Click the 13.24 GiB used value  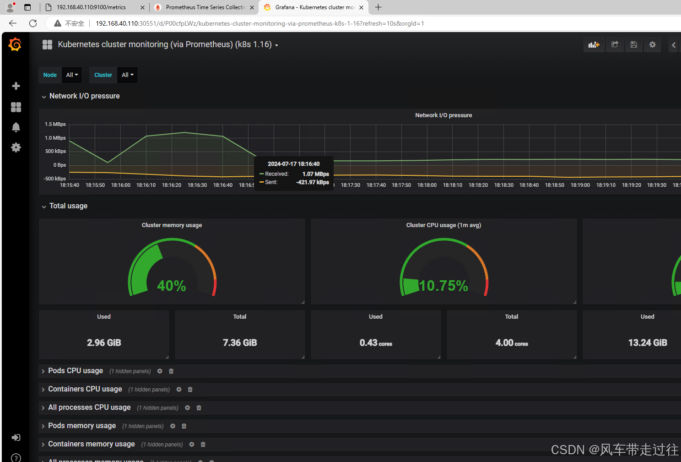pos(648,343)
